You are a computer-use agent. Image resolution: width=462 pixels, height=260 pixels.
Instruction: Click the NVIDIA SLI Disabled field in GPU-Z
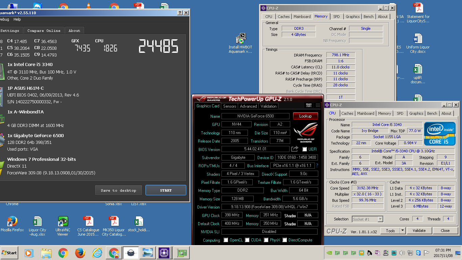click(x=270, y=232)
